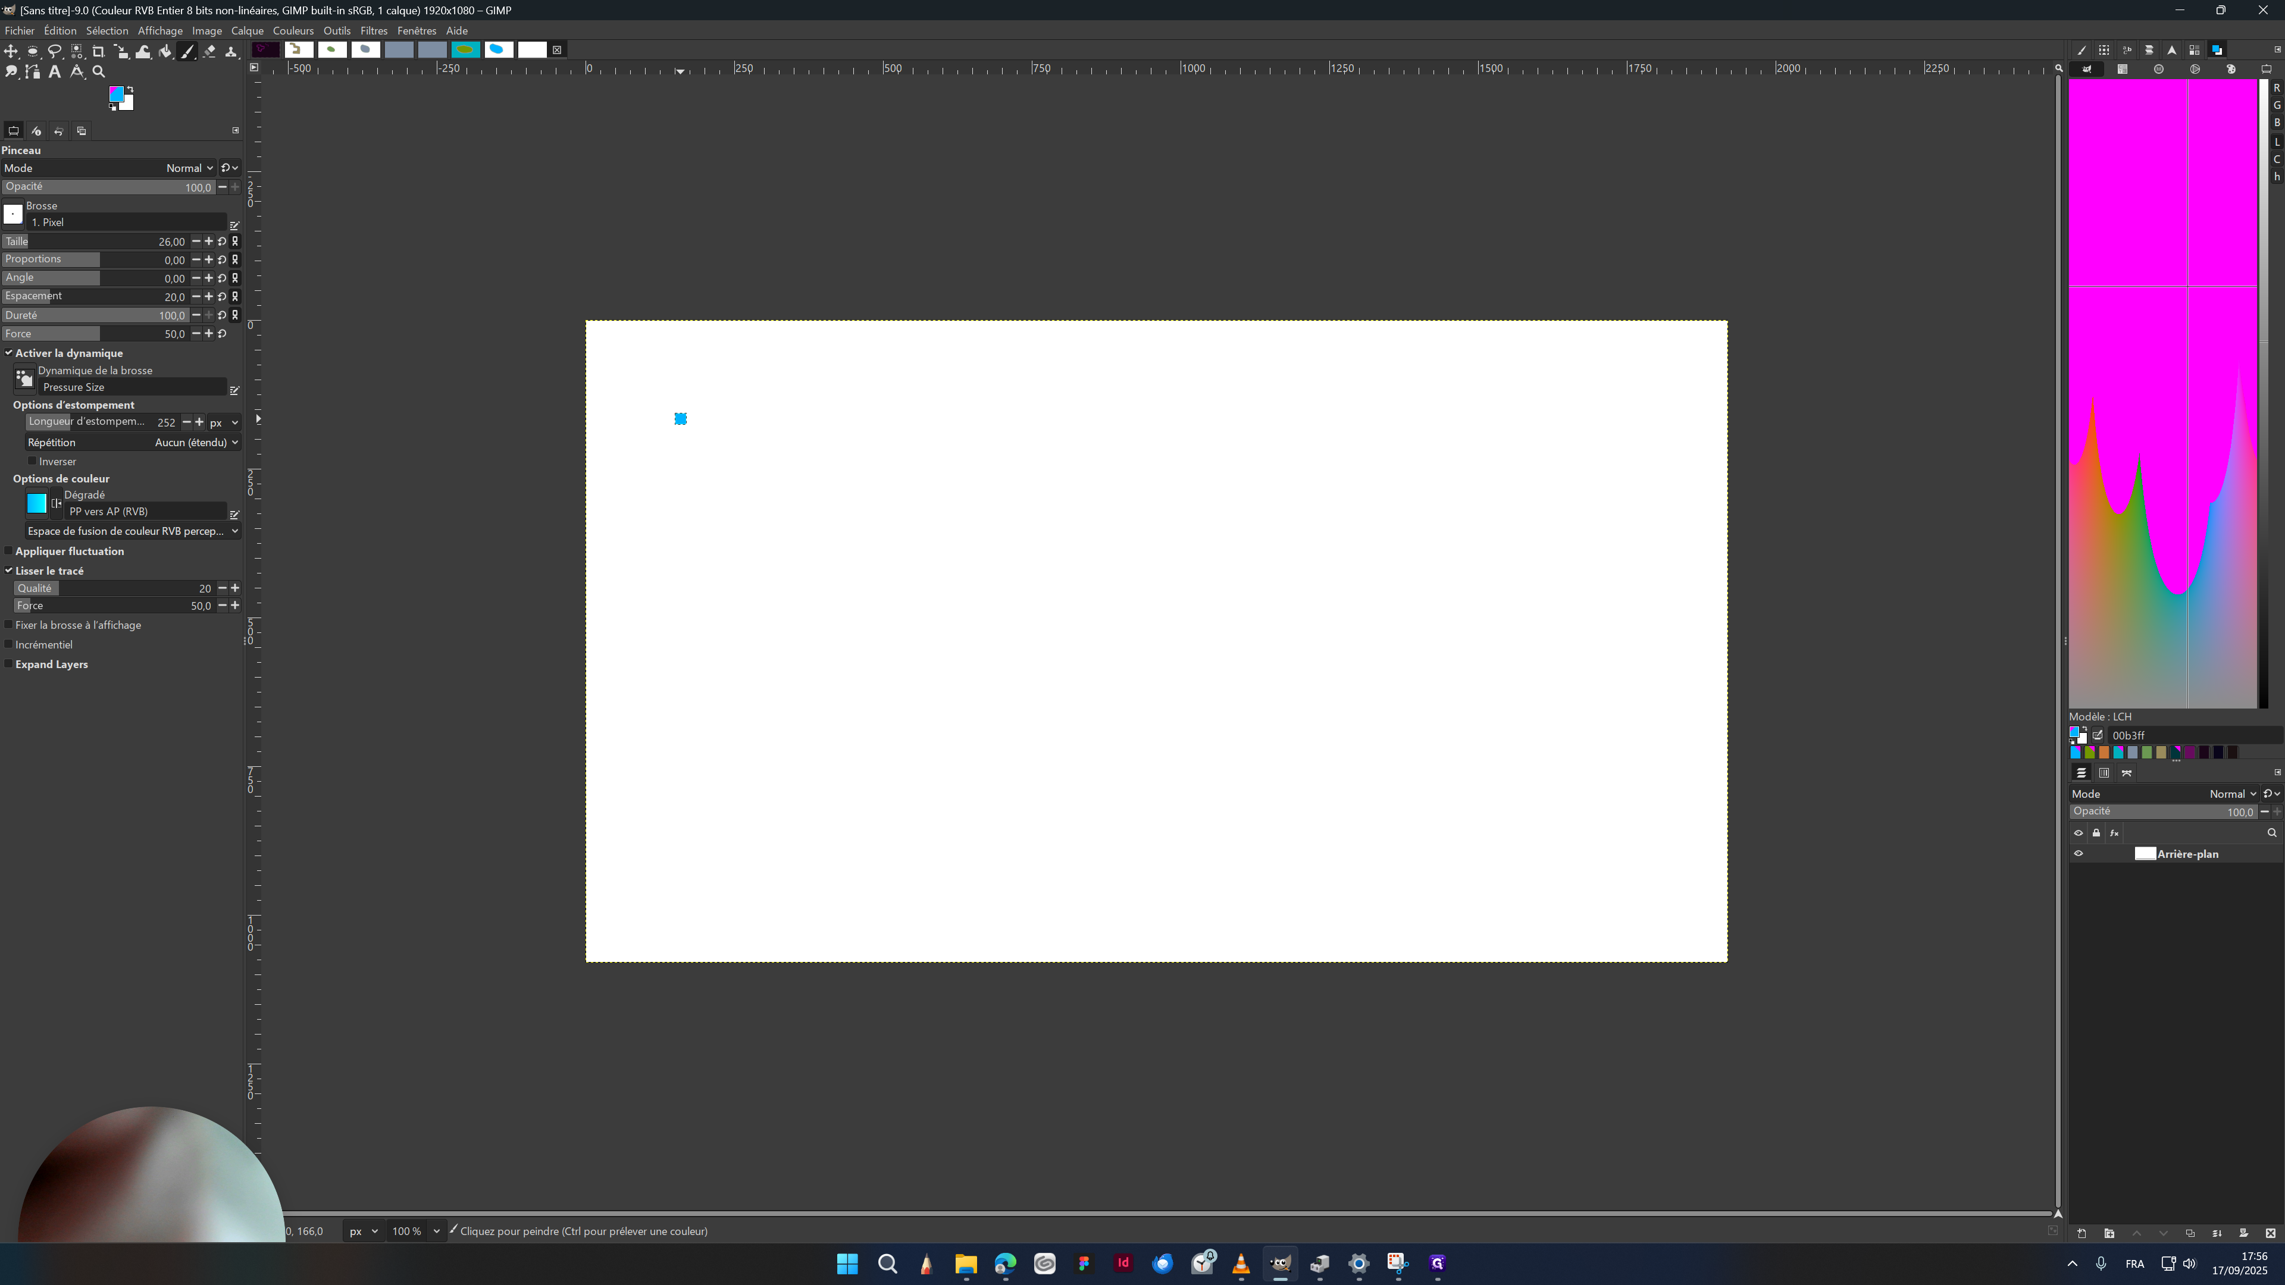
Task: Increase the layer Opacité value
Action: pyautogui.click(x=2278, y=811)
